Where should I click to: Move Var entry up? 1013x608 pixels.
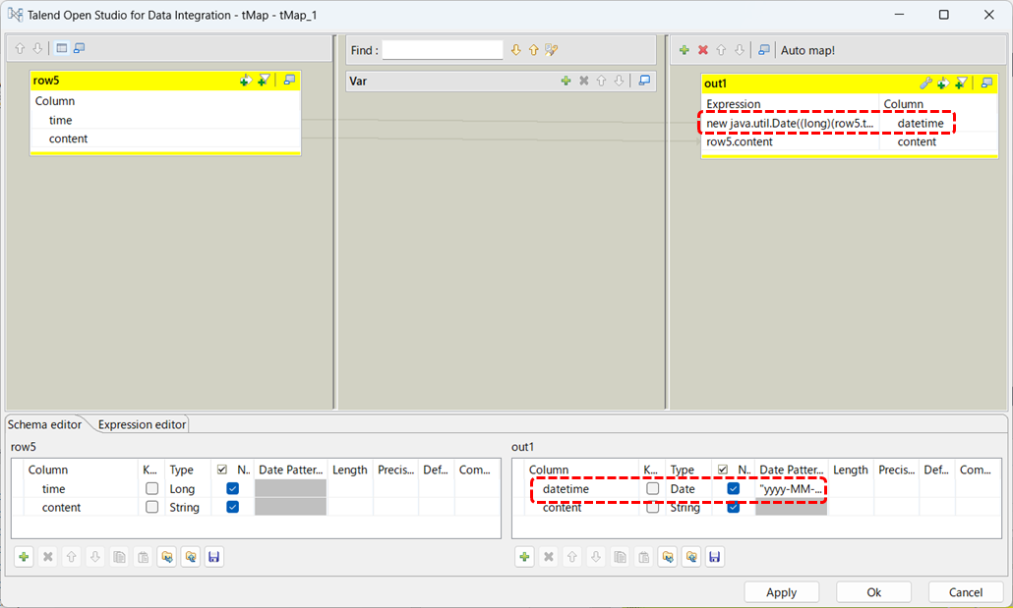[602, 81]
